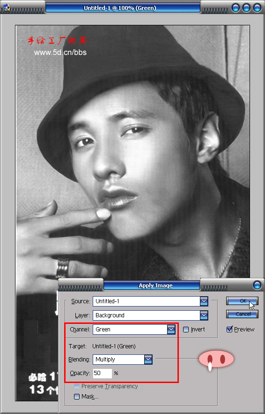Uncheck the Preview checkbox
This screenshot has width=265, height=414.
point(229,329)
